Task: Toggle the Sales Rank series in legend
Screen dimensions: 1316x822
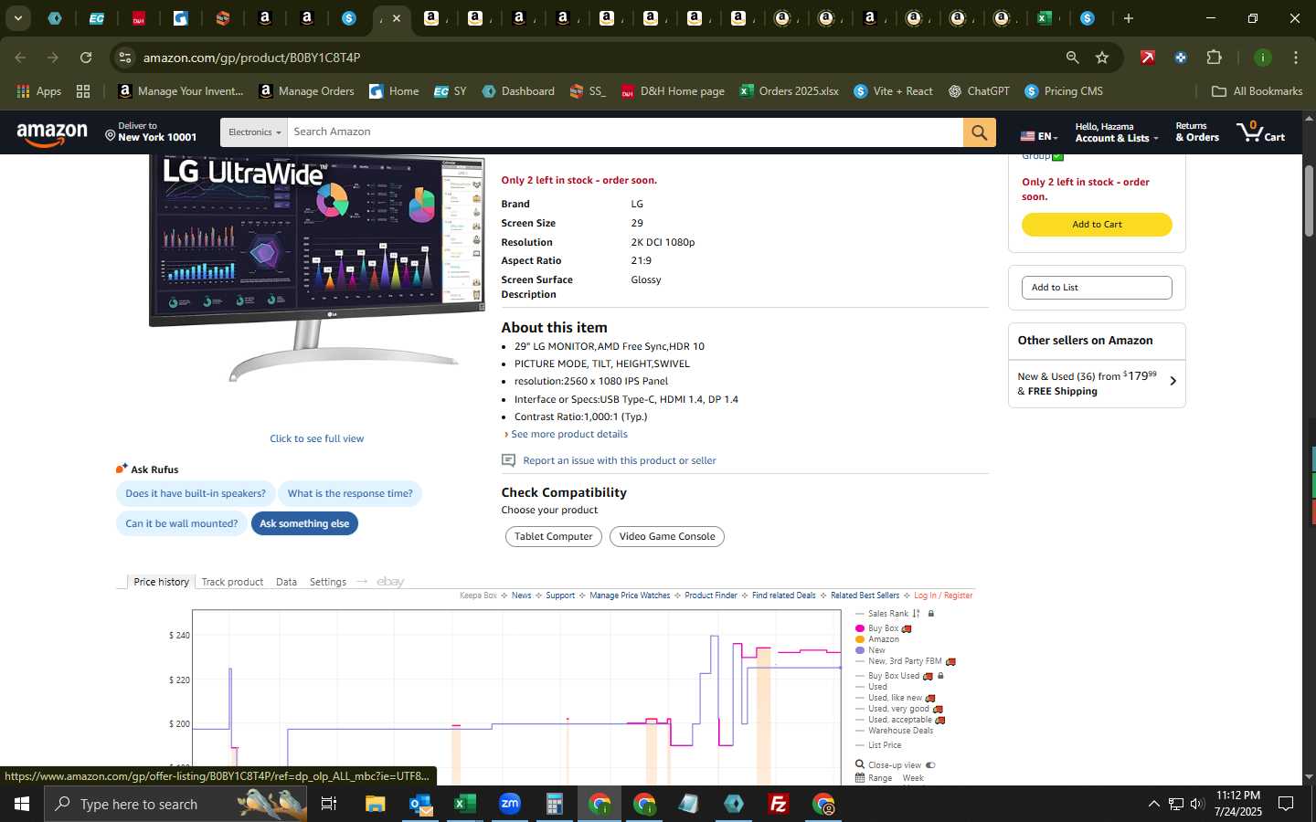Action: point(887,614)
